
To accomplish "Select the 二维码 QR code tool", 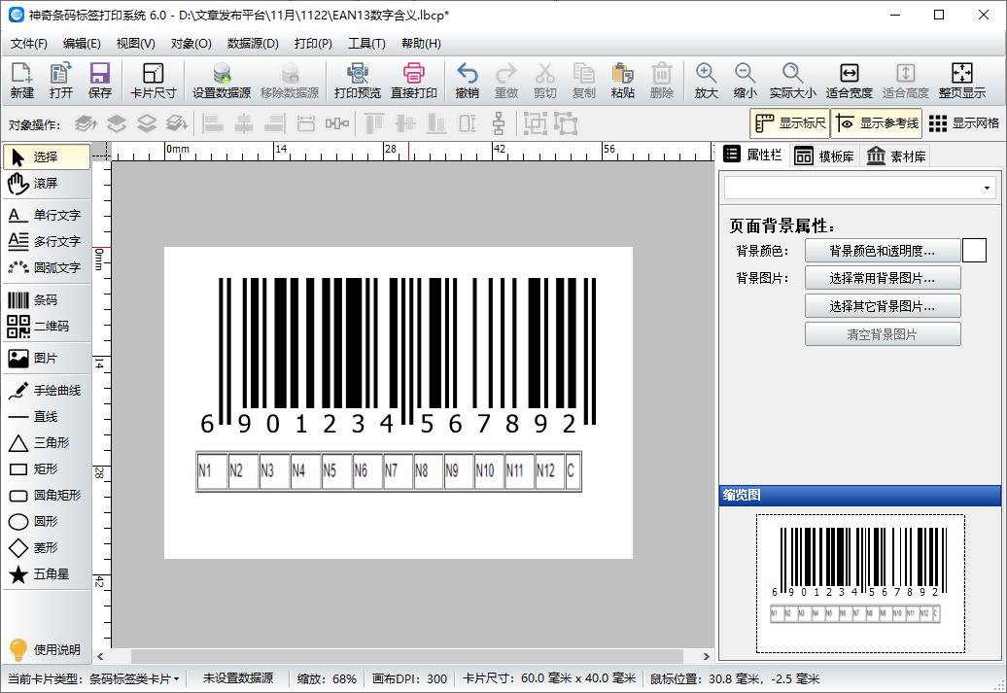I will click(x=47, y=327).
